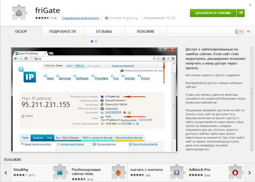This screenshot has width=255, height=182.
Task: Click 'Forgot your password?' link
Action: click(123, 66)
